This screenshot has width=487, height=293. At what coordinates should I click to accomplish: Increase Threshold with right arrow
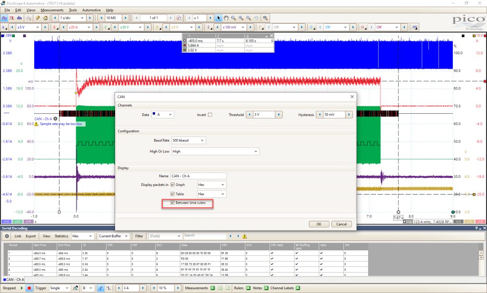click(x=279, y=115)
